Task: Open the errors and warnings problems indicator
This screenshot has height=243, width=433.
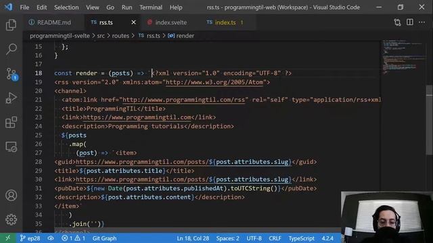Action: pos(74,238)
